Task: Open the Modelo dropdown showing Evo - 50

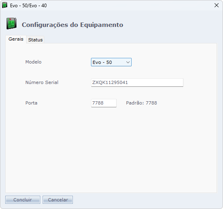Action: (111, 62)
